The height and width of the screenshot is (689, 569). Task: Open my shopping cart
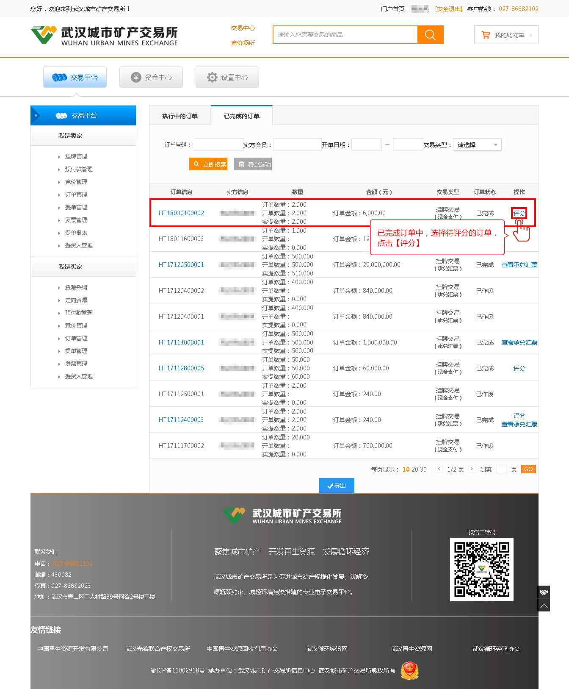pyautogui.click(x=506, y=35)
